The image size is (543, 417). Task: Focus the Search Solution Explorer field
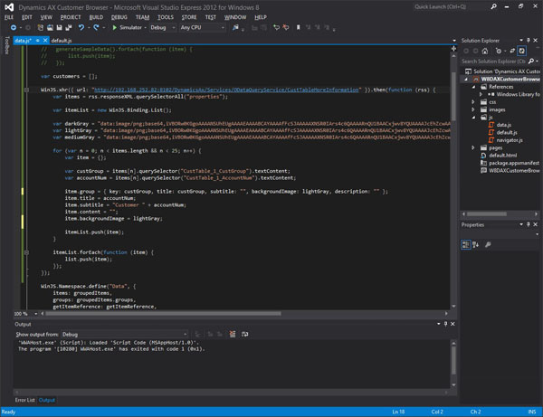point(493,62)
